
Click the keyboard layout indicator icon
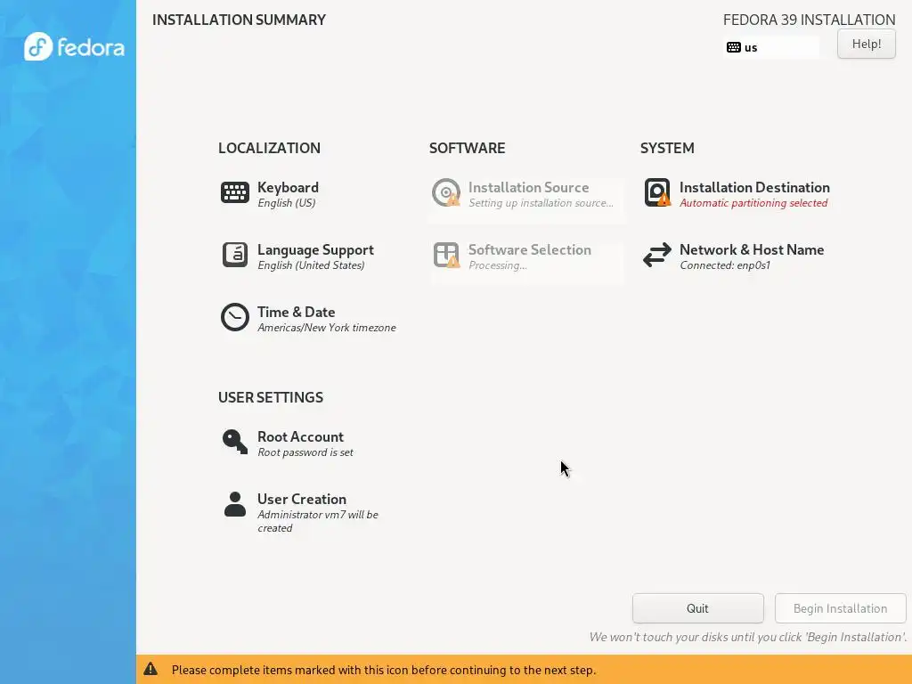pyautogui.click(x=734, y=47)
